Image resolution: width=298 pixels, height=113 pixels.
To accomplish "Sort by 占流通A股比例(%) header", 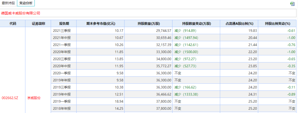I will pos(239,24).
